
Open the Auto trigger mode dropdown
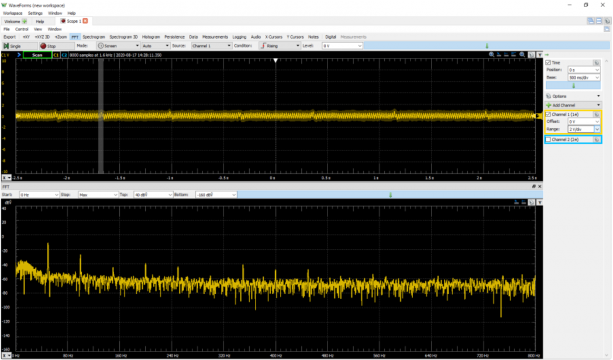tap(155, 46)
